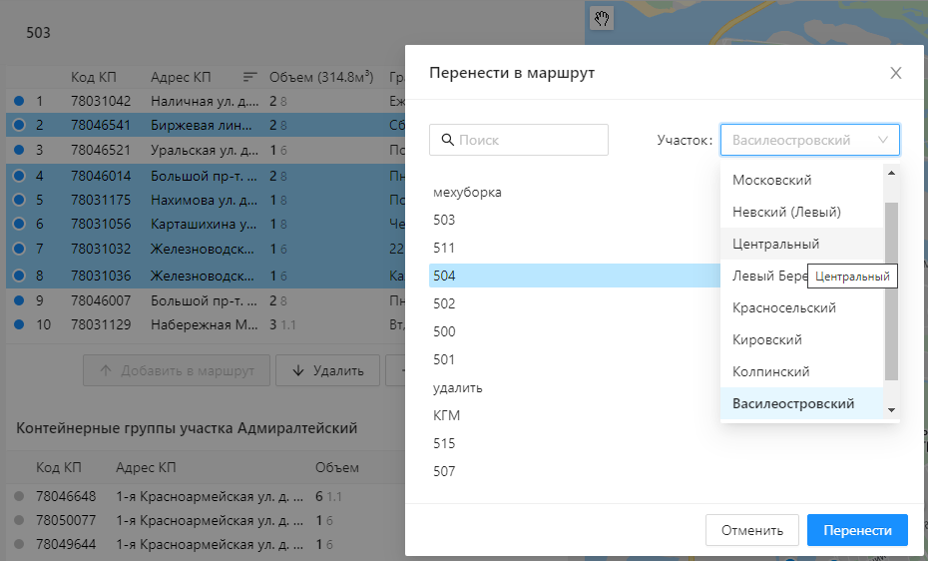The image size is (928, 561).
Task: Click the hand pan tool on the map
Action: coord(602,18)
